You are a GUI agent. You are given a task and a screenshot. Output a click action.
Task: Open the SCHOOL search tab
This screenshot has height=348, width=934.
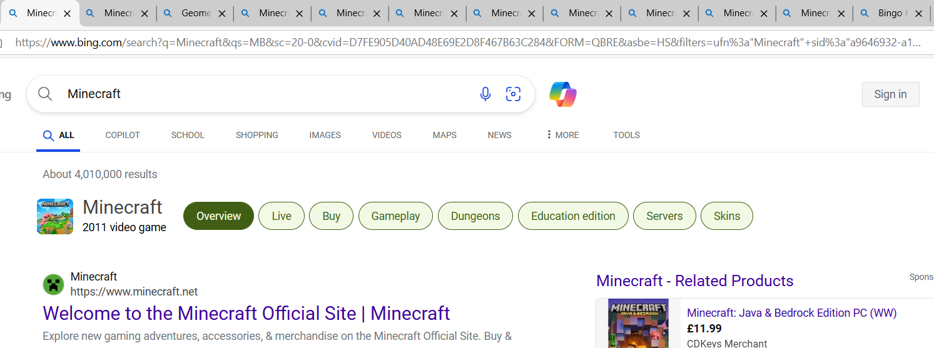pos(188,135)
